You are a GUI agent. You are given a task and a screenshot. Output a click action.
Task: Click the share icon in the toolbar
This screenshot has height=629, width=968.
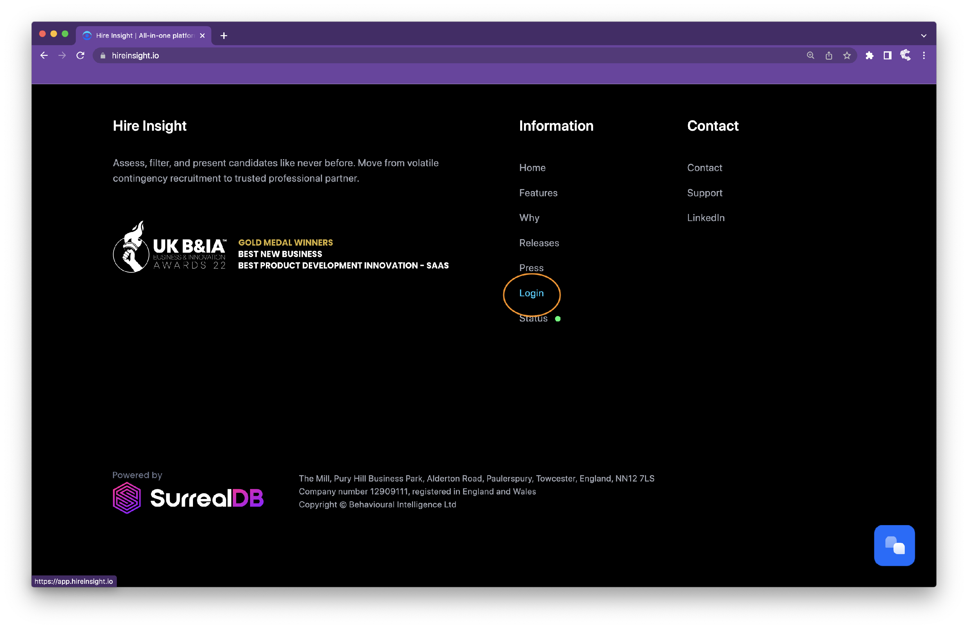(x=829, y=55)
